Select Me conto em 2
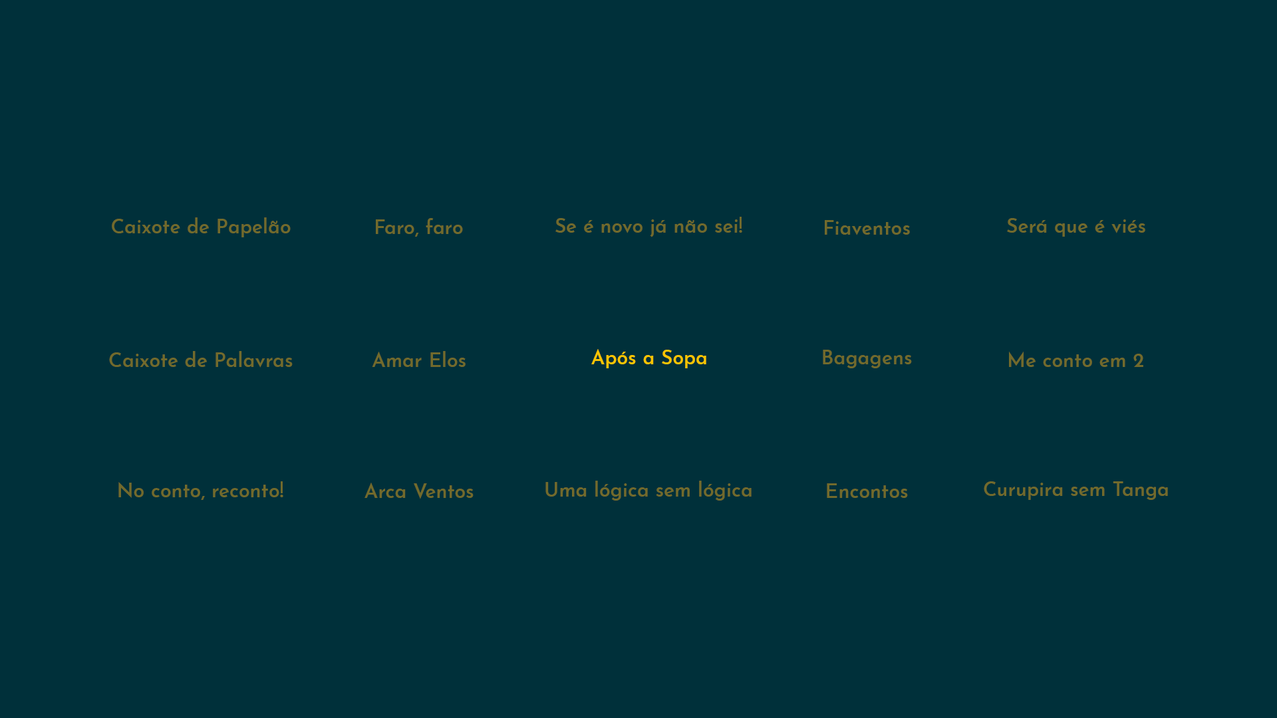 [x=1075, y=361]
